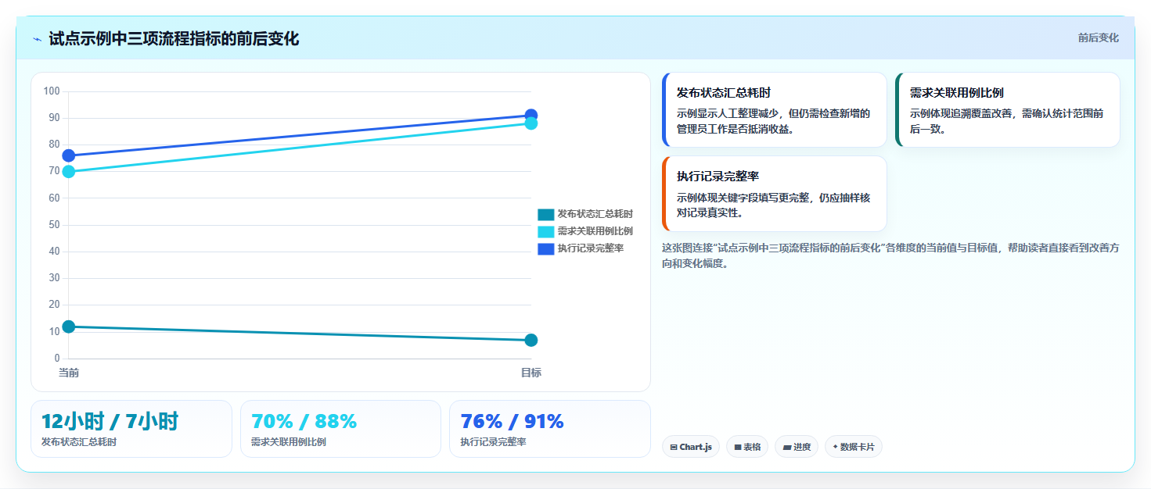Click the 需求关联用例比例 point at 目标
The image size is (1151, 489).
coord(531,123)
